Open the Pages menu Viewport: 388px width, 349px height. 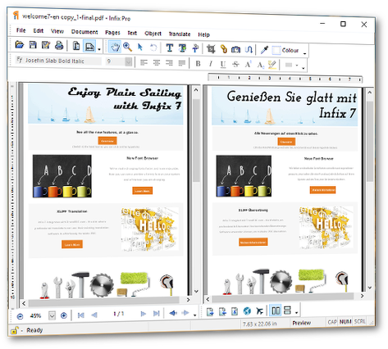tap(112, 33)
